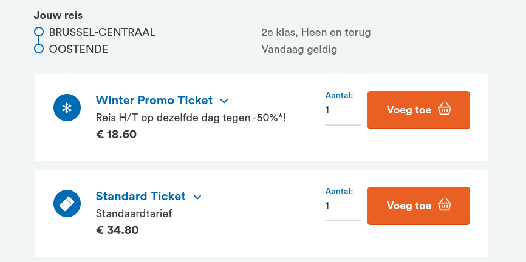Click the circle marker next to BRUSSEL-CENTRAAL
This screenshot has width=526, height=262.
coord(39,32)
